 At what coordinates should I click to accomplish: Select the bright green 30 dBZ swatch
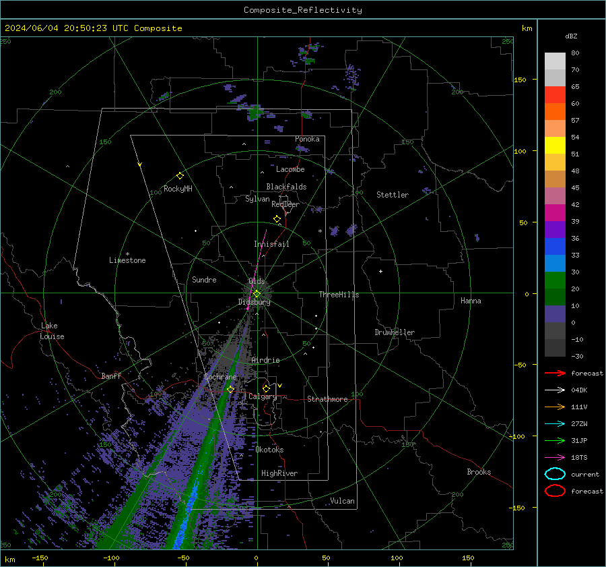(x=555, y=280)
